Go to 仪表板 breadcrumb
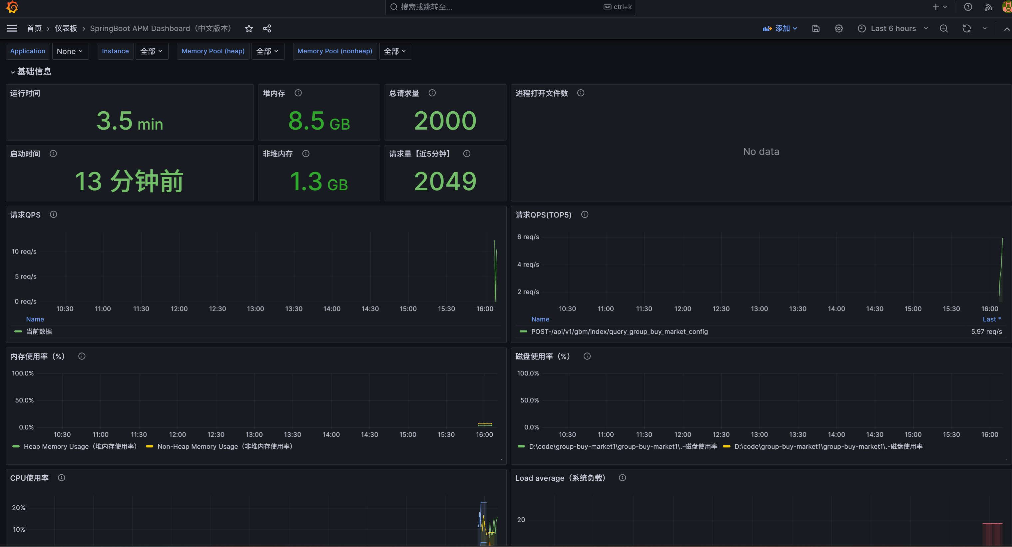 click(66, 28)
